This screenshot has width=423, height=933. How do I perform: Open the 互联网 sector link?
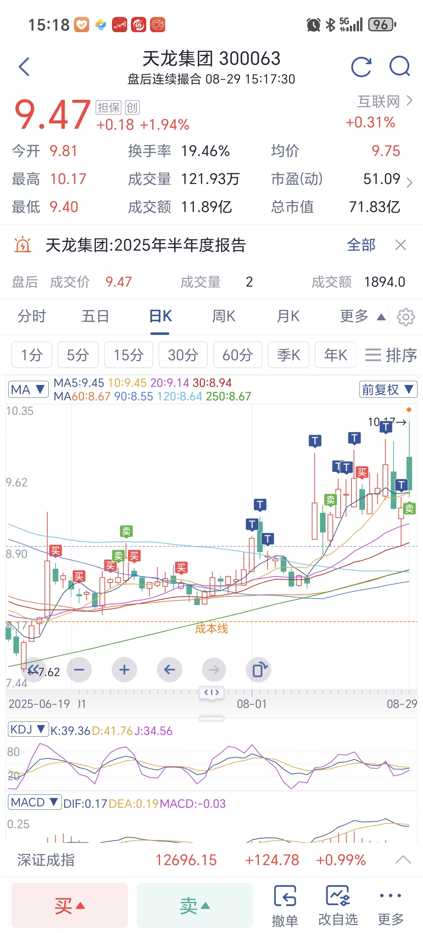(385, 101)
